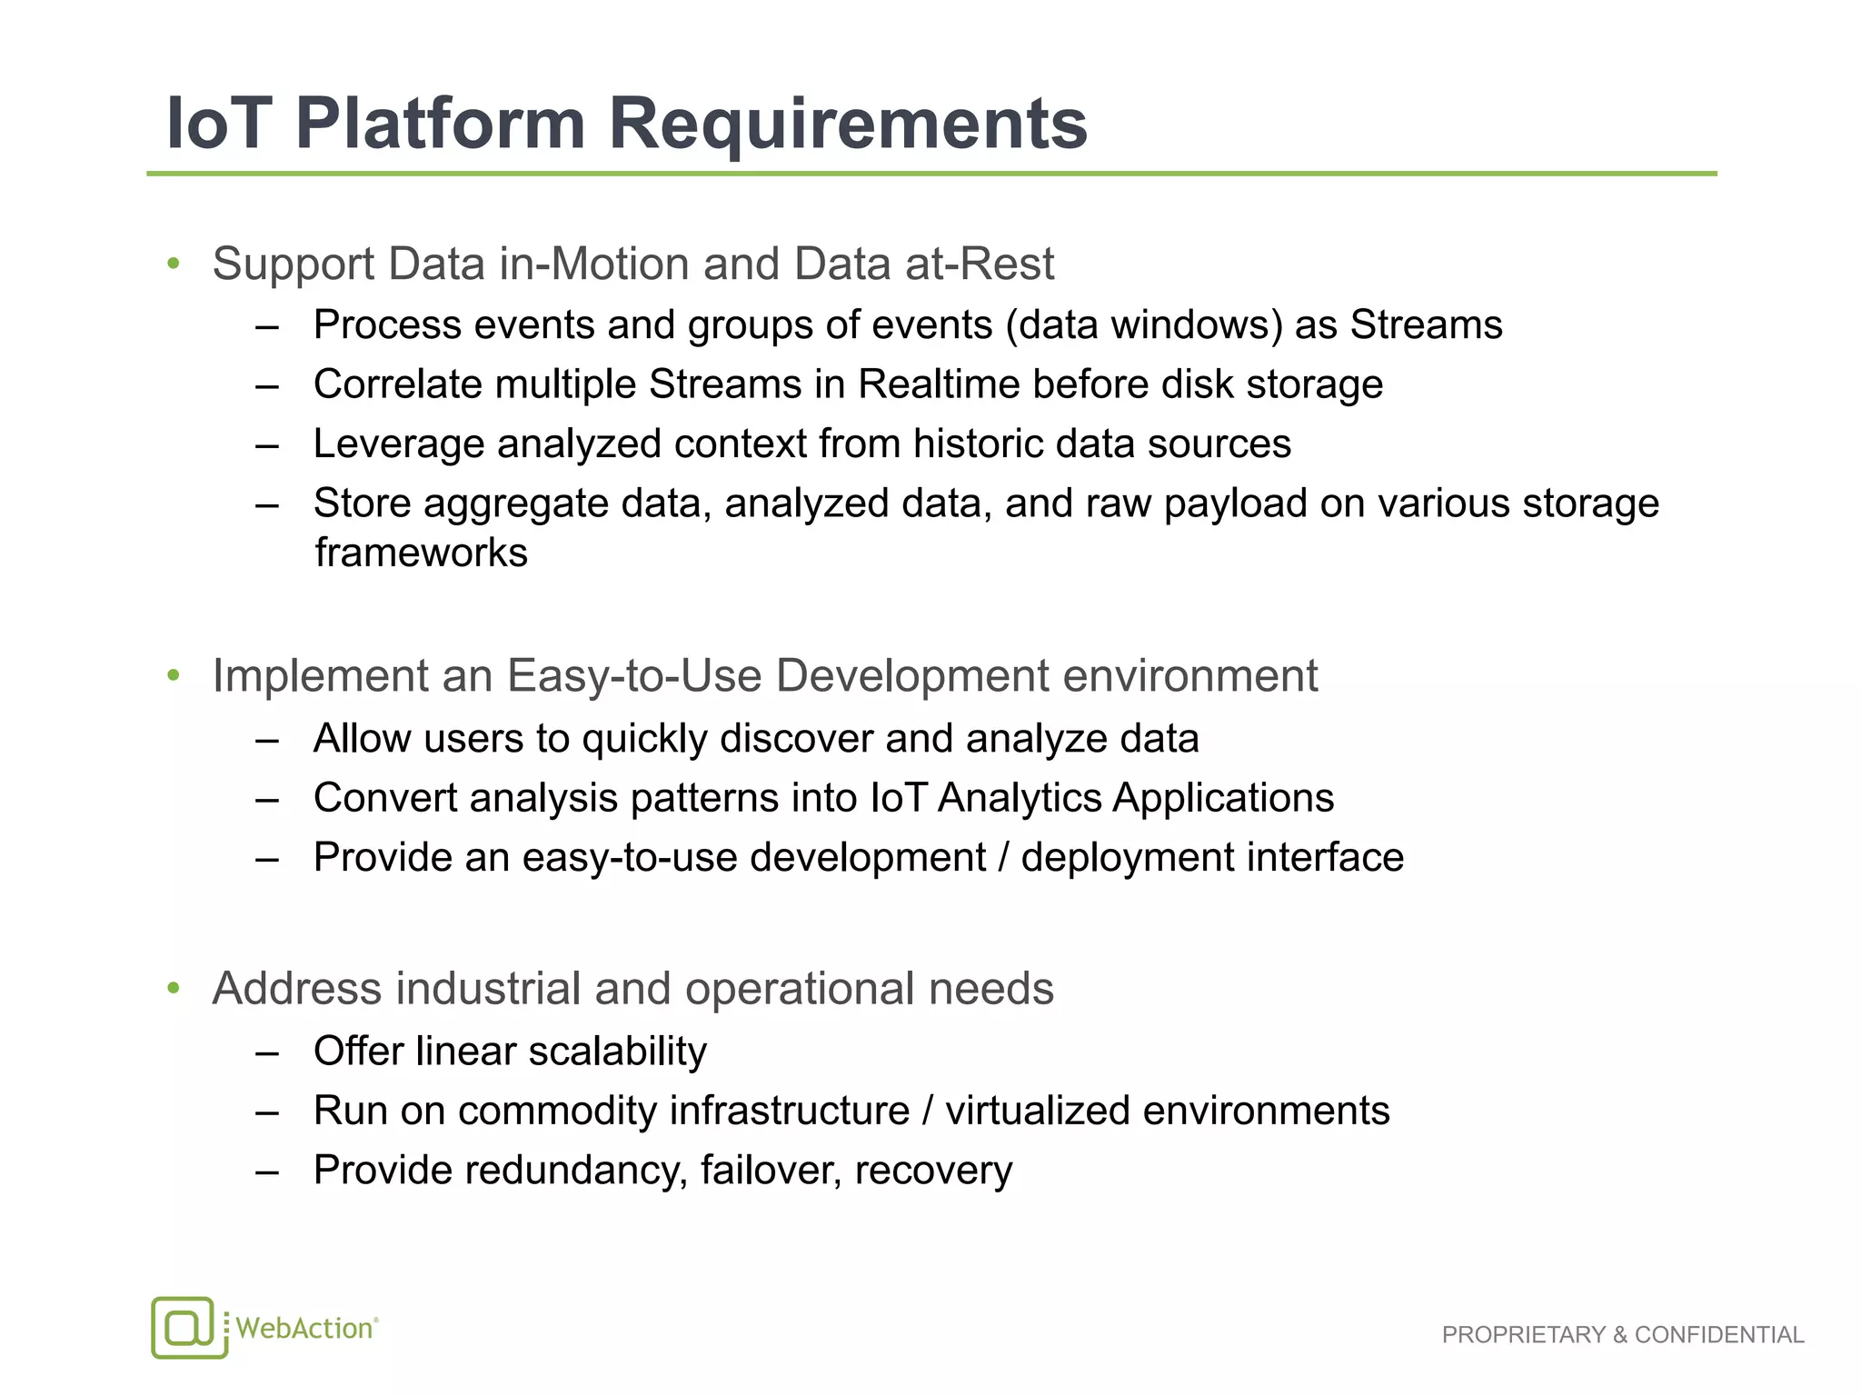Click the IoT Platform Requirements title

tap(626, 123)
